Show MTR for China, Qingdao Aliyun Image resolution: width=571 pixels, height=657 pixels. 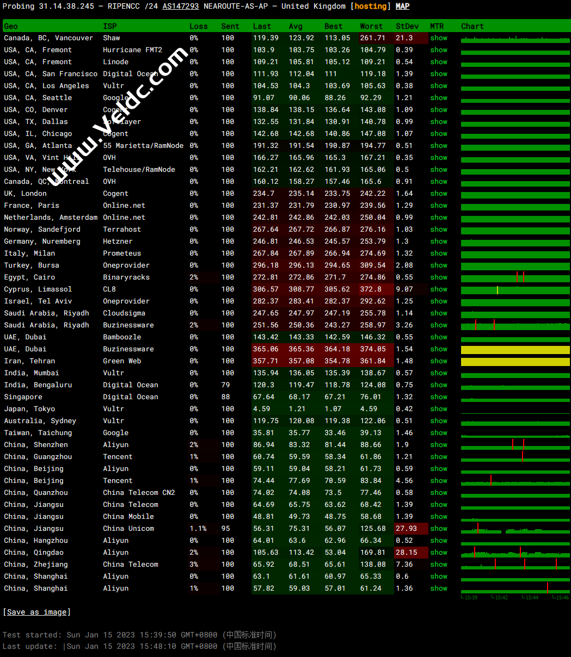(438, 553)
